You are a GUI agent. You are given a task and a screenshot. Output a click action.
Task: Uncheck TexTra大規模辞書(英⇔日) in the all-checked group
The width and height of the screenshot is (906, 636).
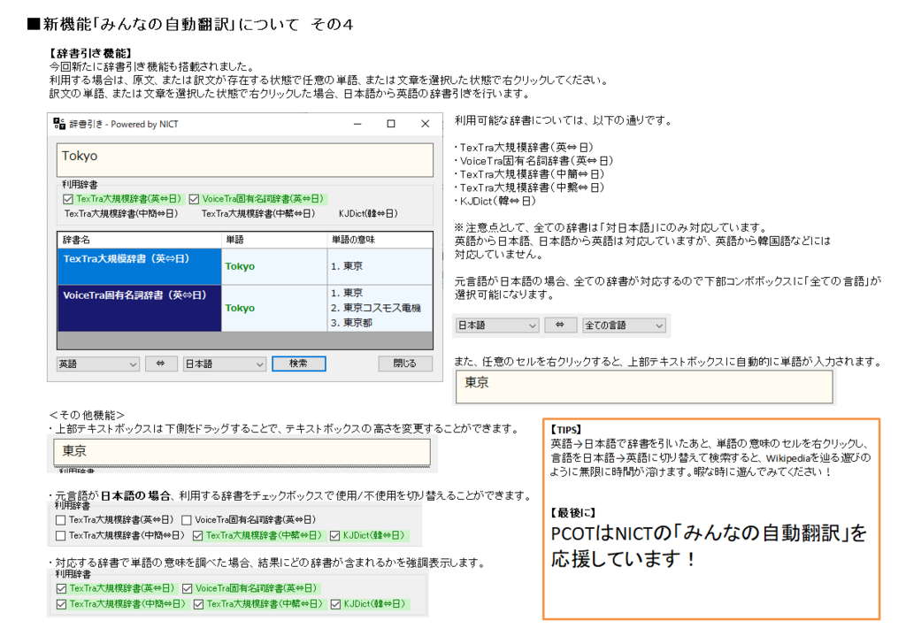(61, 588)
